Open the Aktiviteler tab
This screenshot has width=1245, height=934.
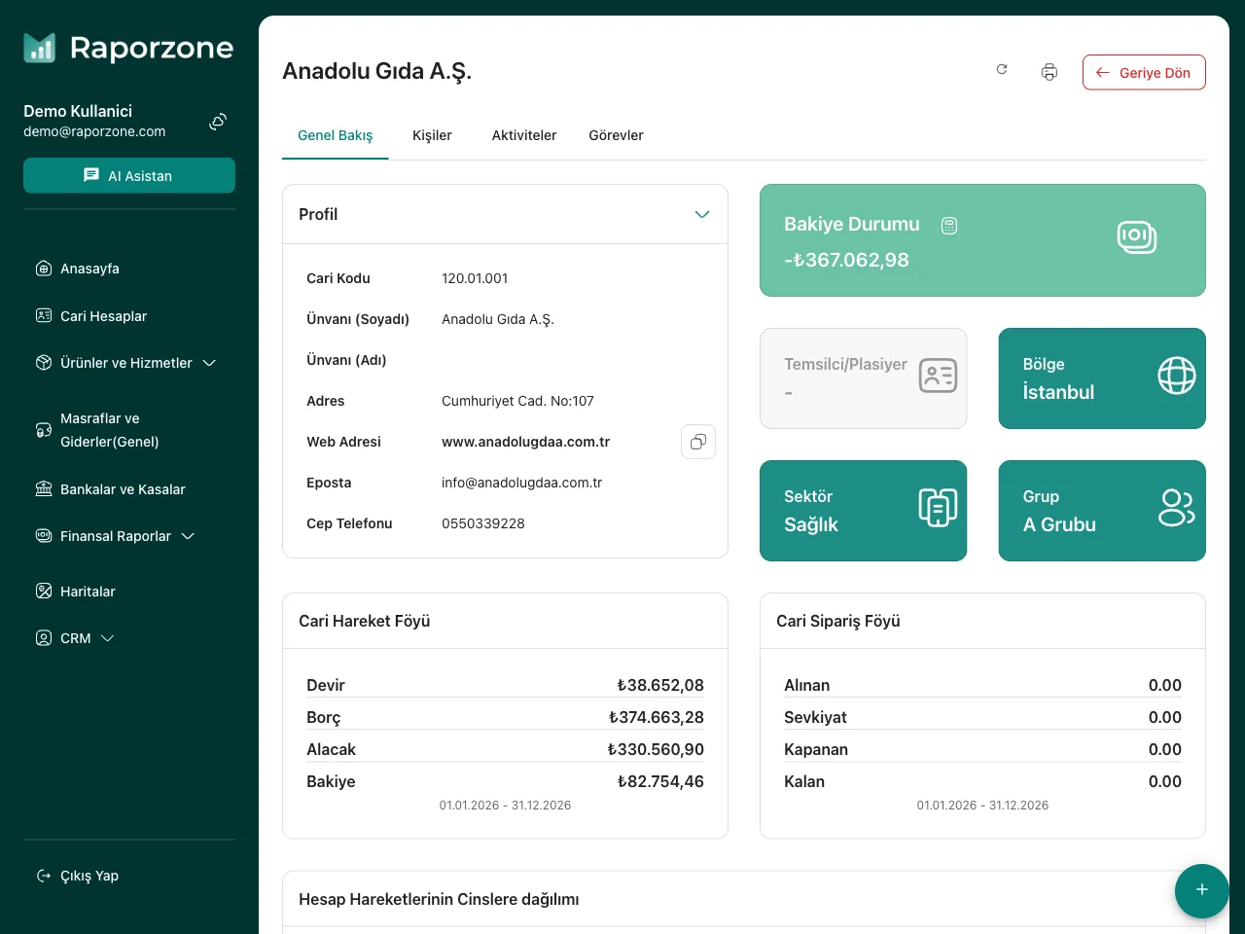tap(523, 135)
